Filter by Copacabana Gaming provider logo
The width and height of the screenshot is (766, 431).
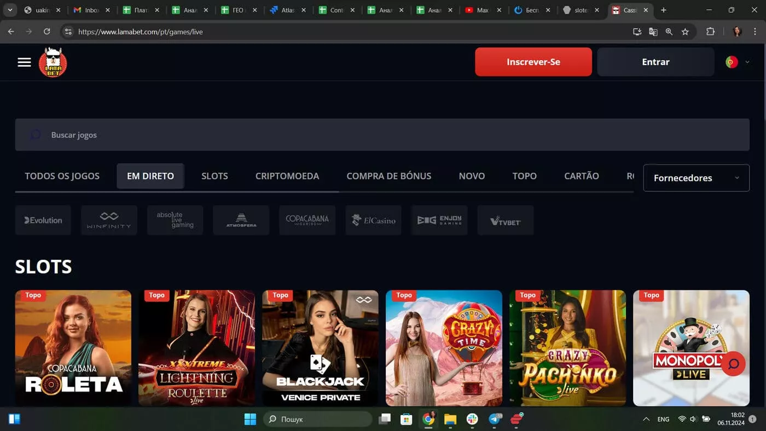coord(307,220)
